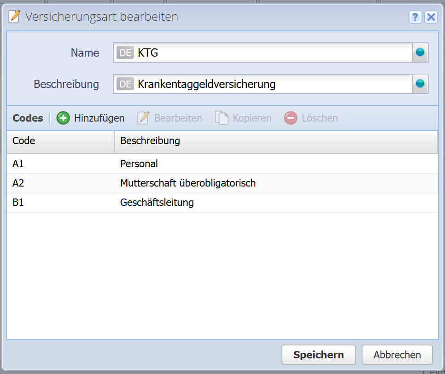Click the globe icon beside the Name field
This screenshot has width=445, height=374.
[420, 53]
